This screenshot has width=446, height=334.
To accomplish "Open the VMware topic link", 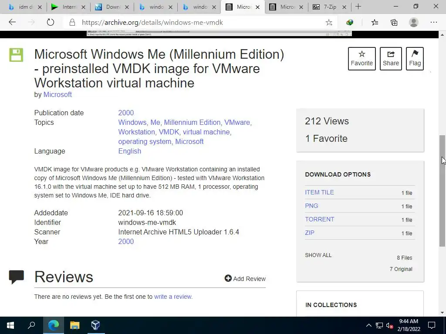I will point(237,122).
